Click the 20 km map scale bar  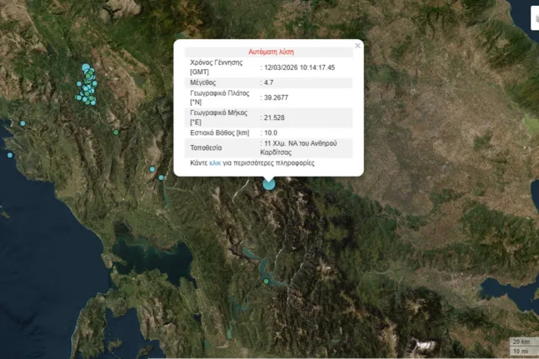520,342
